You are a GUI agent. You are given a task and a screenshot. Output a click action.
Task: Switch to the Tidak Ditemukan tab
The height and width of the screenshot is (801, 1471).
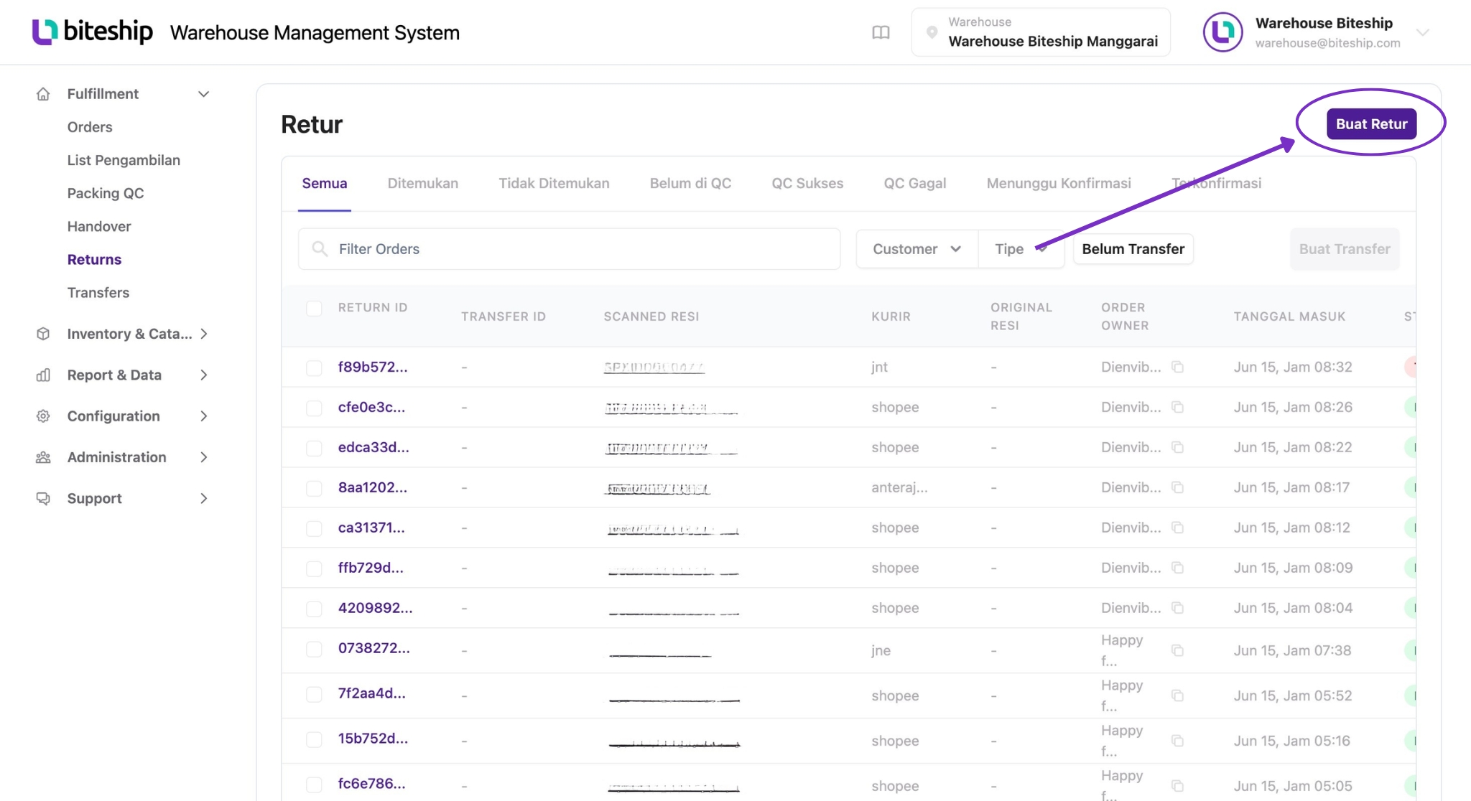pos(554,183)
